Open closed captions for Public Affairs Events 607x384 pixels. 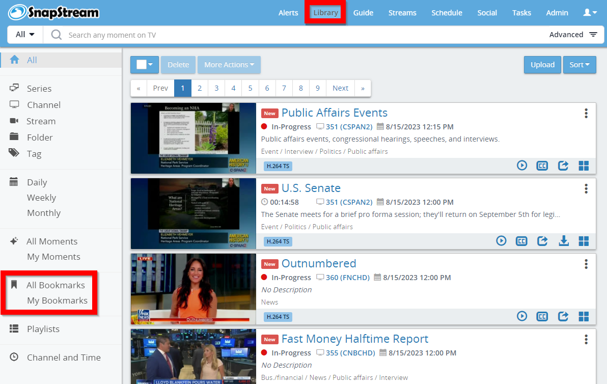[542, 166]
